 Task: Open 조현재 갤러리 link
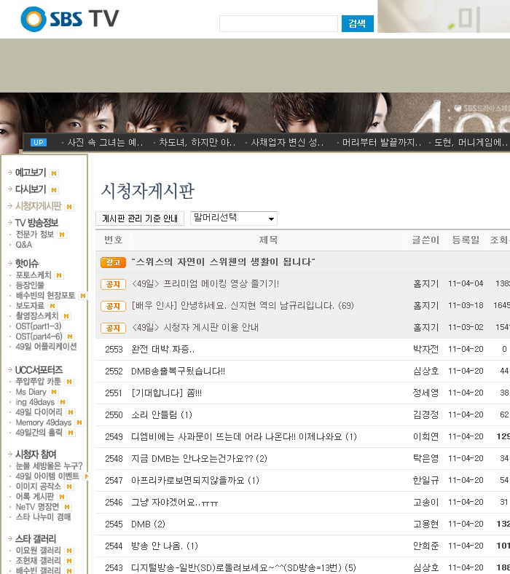click(38, 561)
